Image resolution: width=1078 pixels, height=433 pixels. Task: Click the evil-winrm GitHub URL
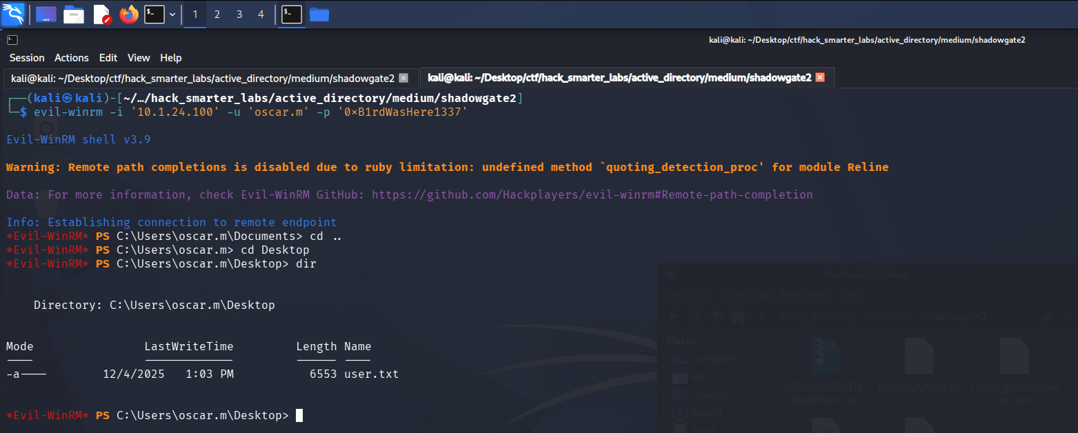[x=592, y=195]
